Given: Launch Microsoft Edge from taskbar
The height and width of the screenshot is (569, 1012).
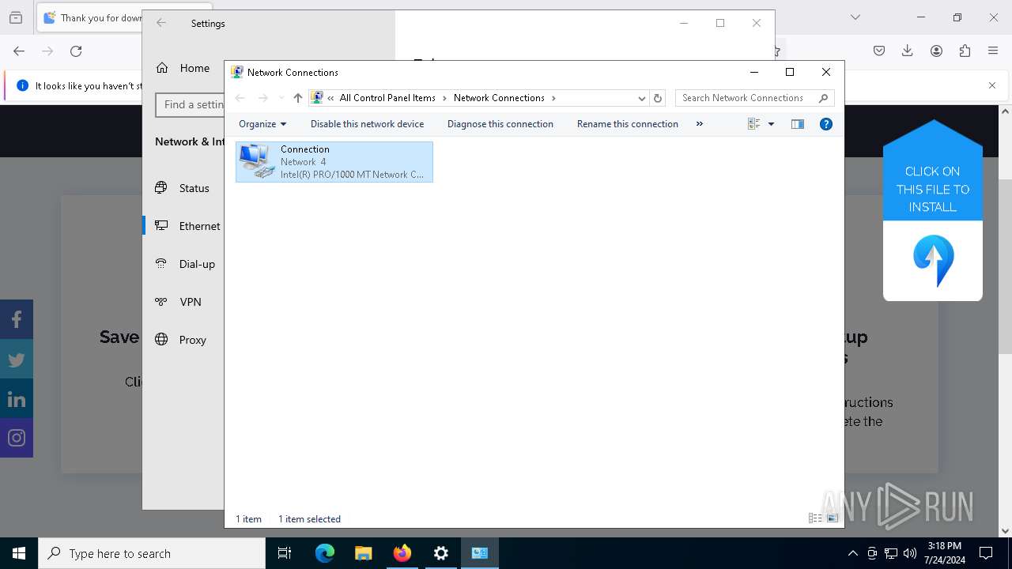Looking at the screenshot, I should [325, 553].
